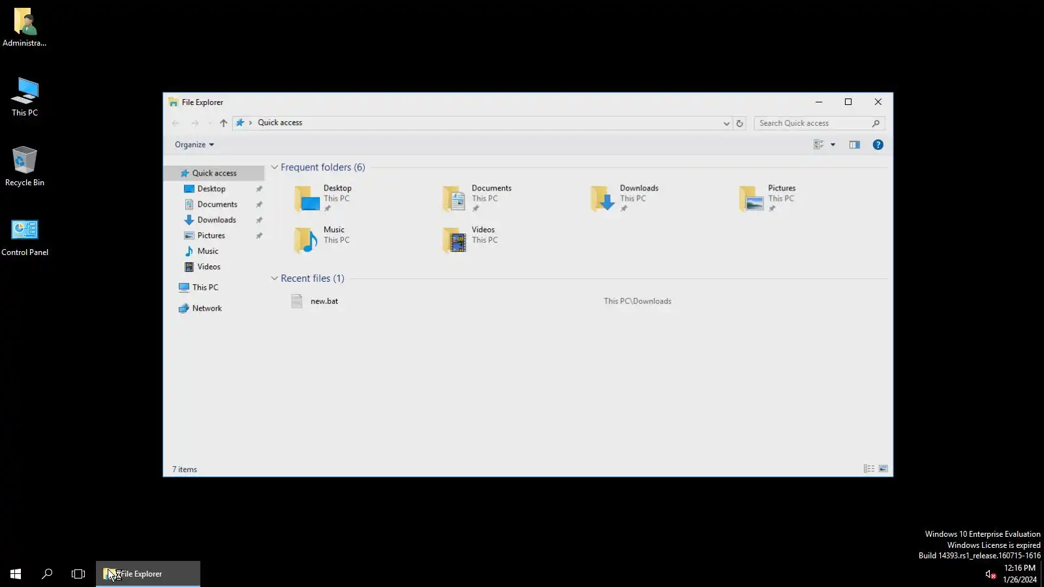The height and width of the screenshot is (587, 1044).
Task: Switch to details view in status bar
Action: [x=868, y=469]
